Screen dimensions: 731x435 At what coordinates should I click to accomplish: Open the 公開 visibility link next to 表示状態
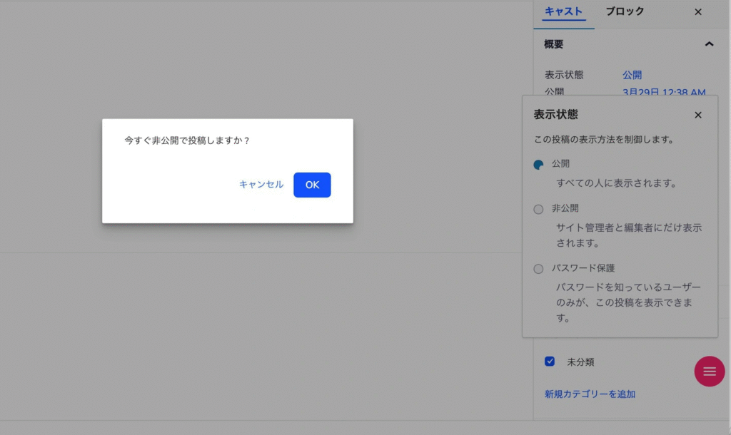pos(632,75)
